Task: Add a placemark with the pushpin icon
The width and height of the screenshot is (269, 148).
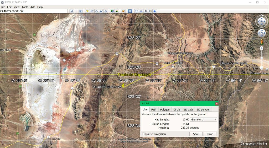Action: (87, 11)
